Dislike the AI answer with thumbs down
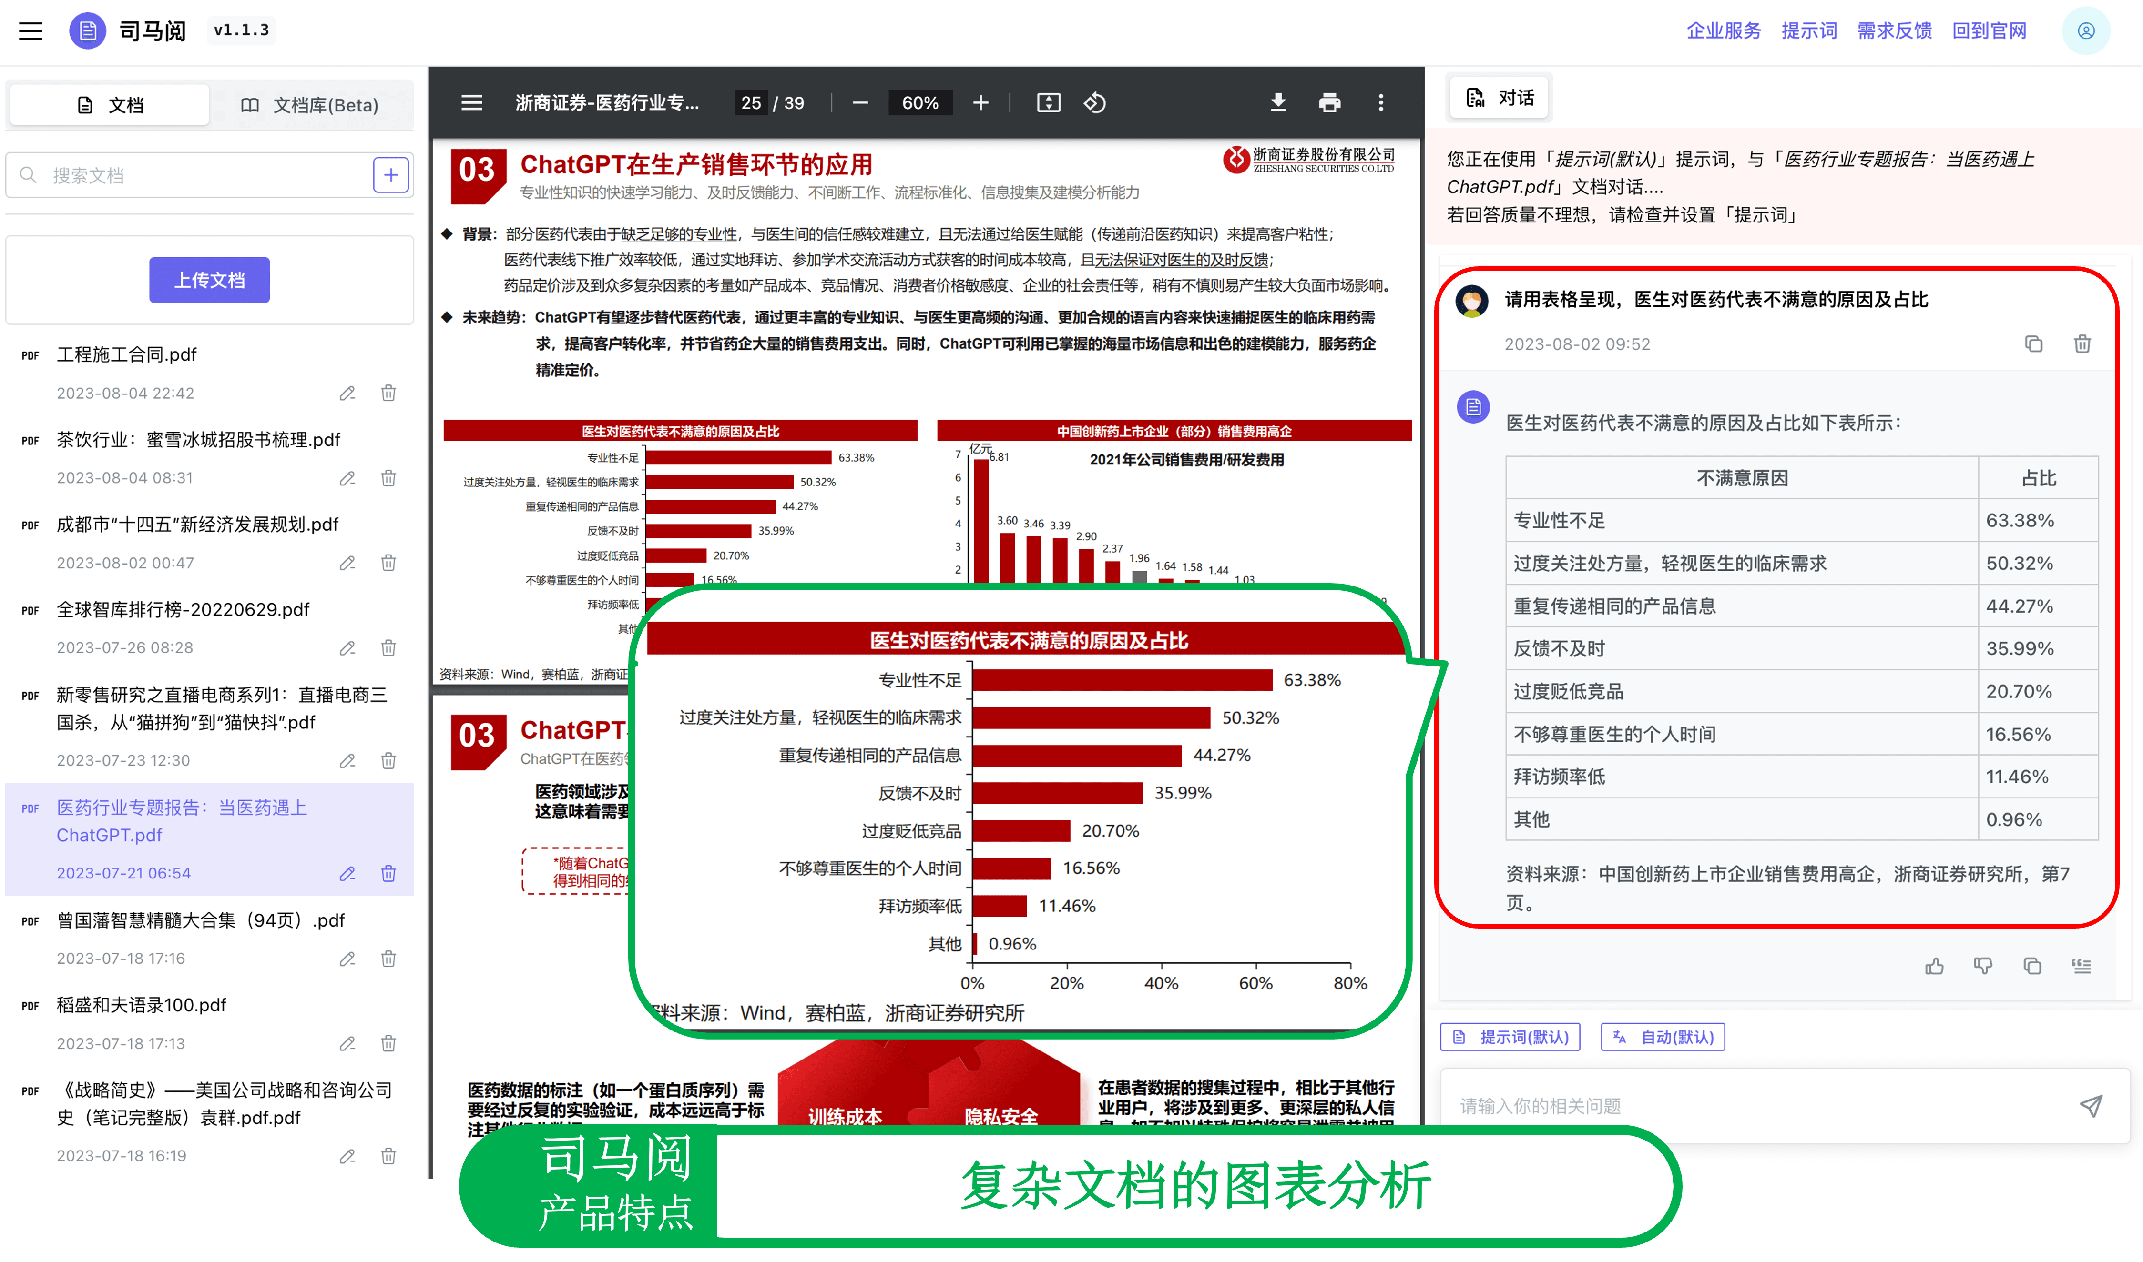The width and height of the screenshot is (2143, 1262). coord(1983,966)
